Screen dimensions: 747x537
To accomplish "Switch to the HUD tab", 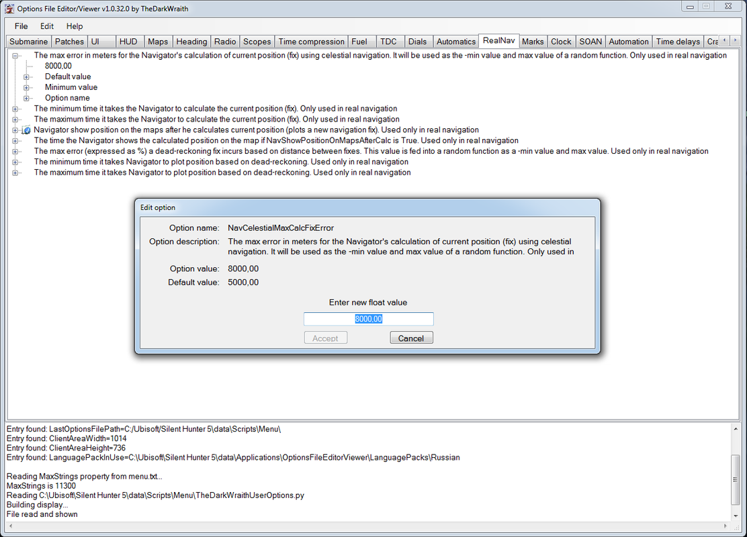I will coord(128,42).
